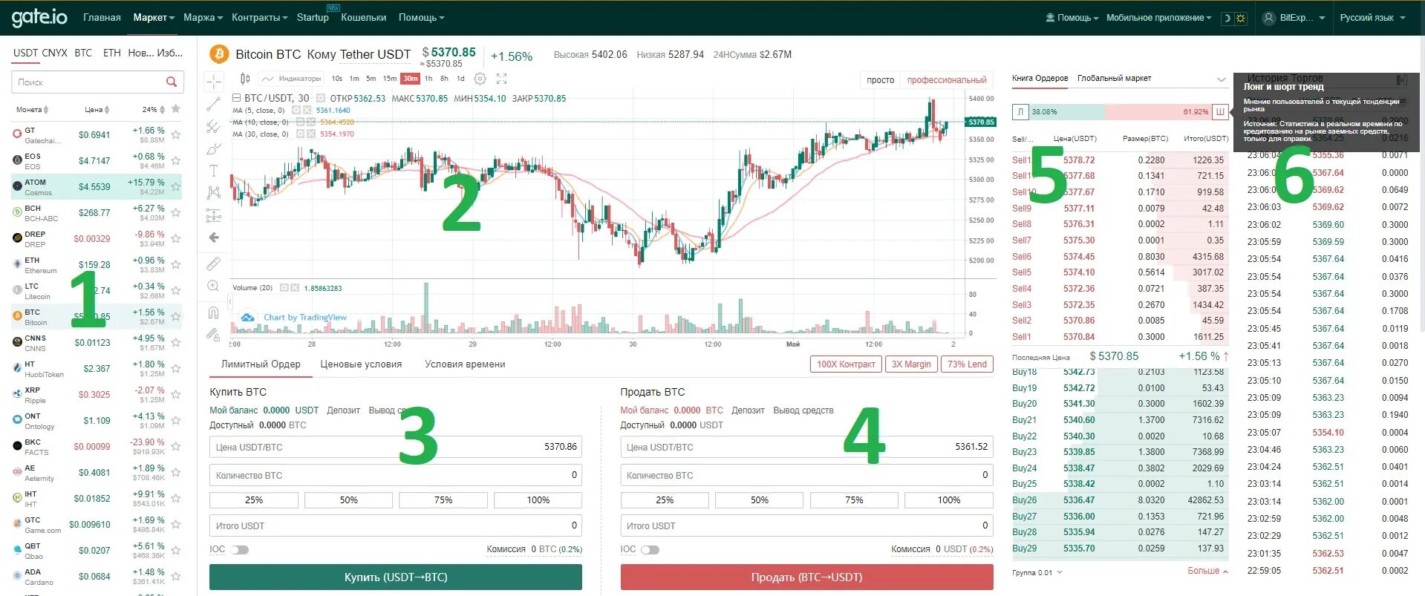
Task: Set sell amount to 75%
Action: 854,500
